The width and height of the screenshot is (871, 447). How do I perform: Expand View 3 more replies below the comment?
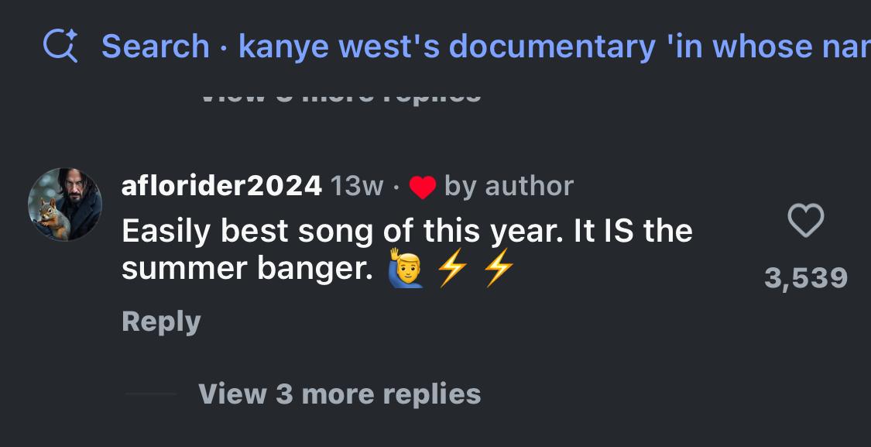[339, 394]
